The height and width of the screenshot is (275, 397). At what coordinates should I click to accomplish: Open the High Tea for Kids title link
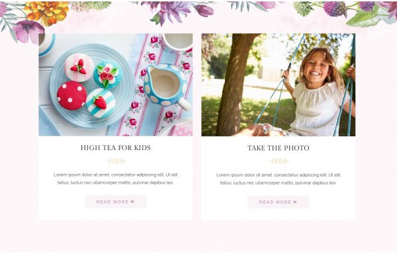(116, 148)
